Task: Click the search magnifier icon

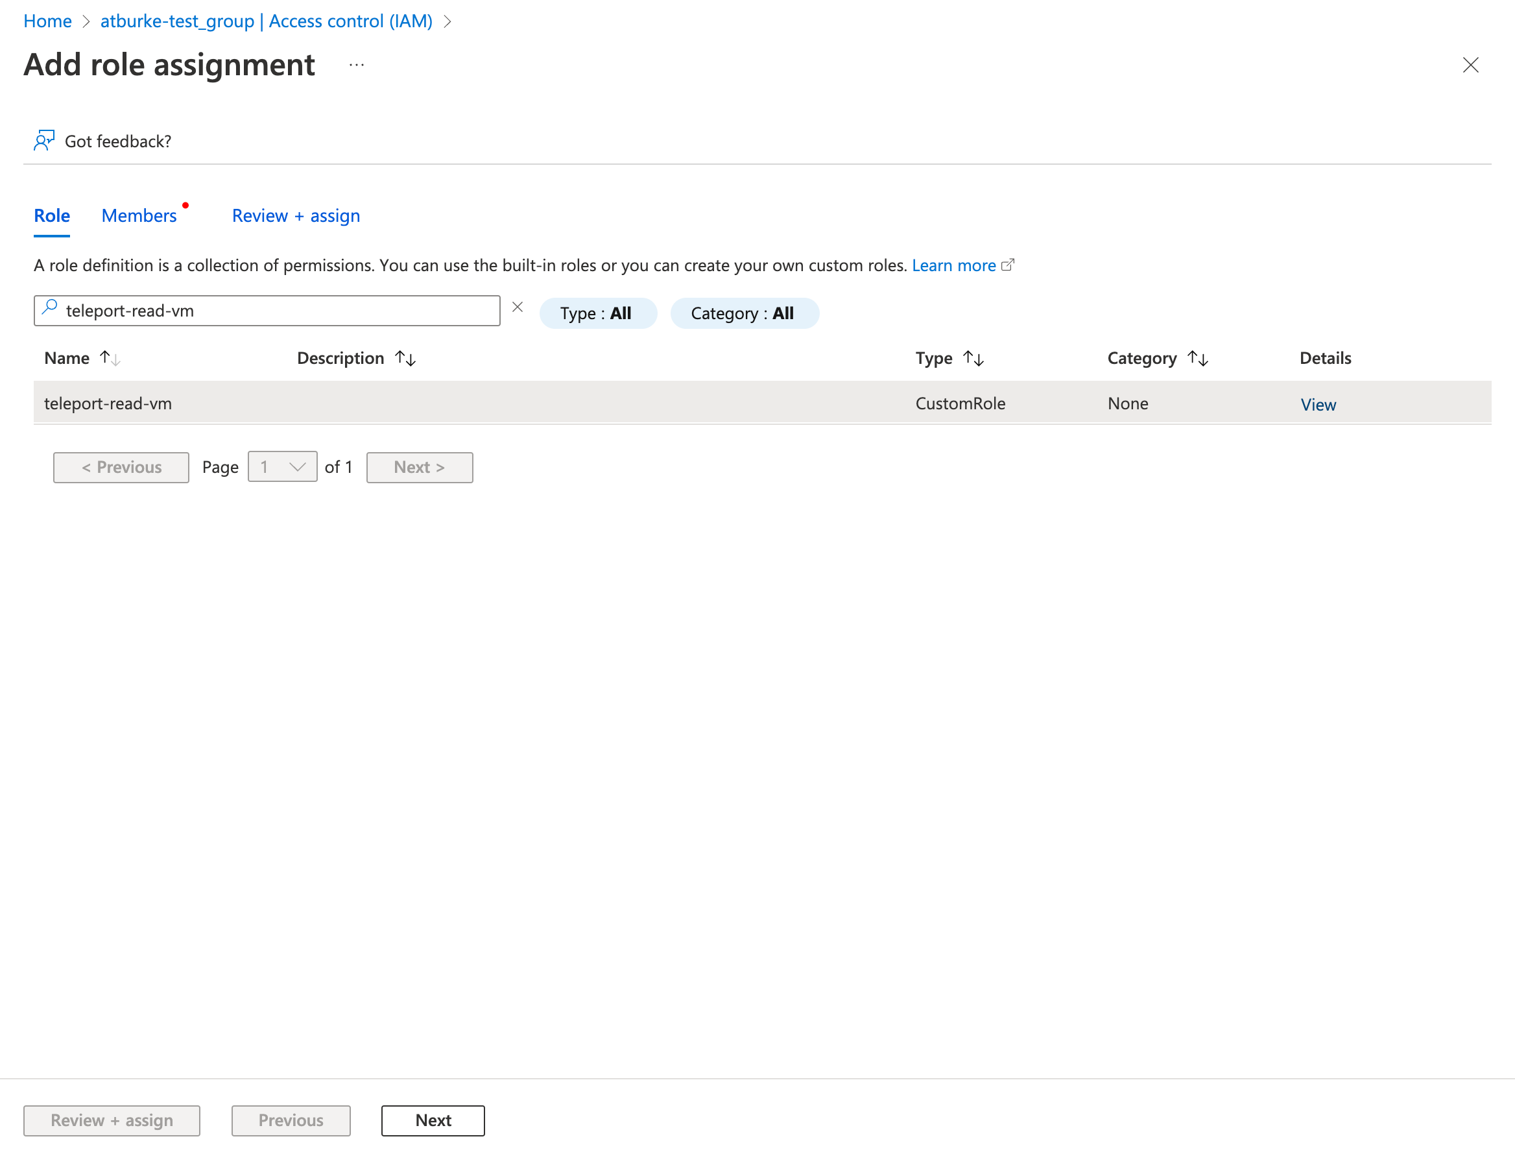Action: [x=49, y=310]
